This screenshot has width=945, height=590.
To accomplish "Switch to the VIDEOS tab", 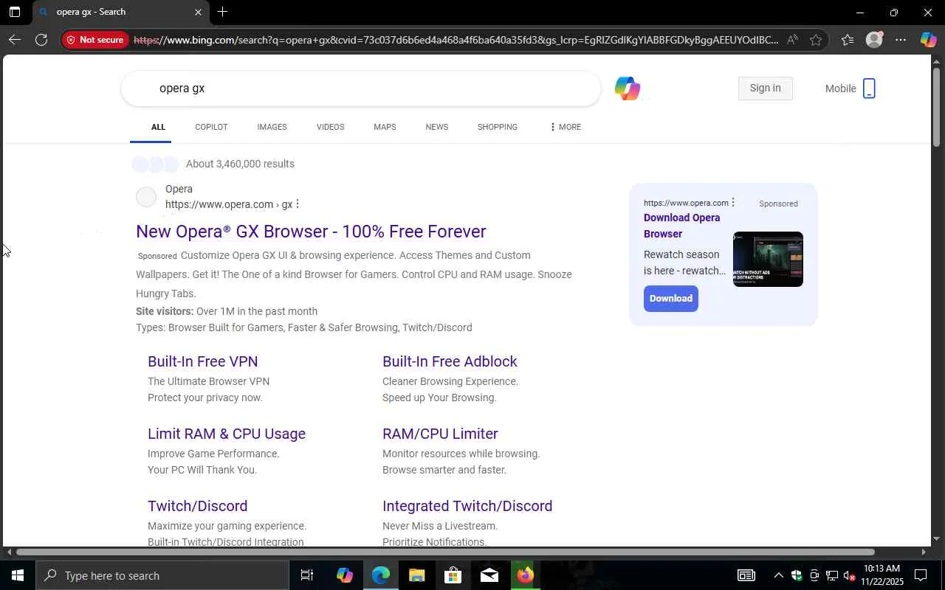I will (x=330, y=127).
